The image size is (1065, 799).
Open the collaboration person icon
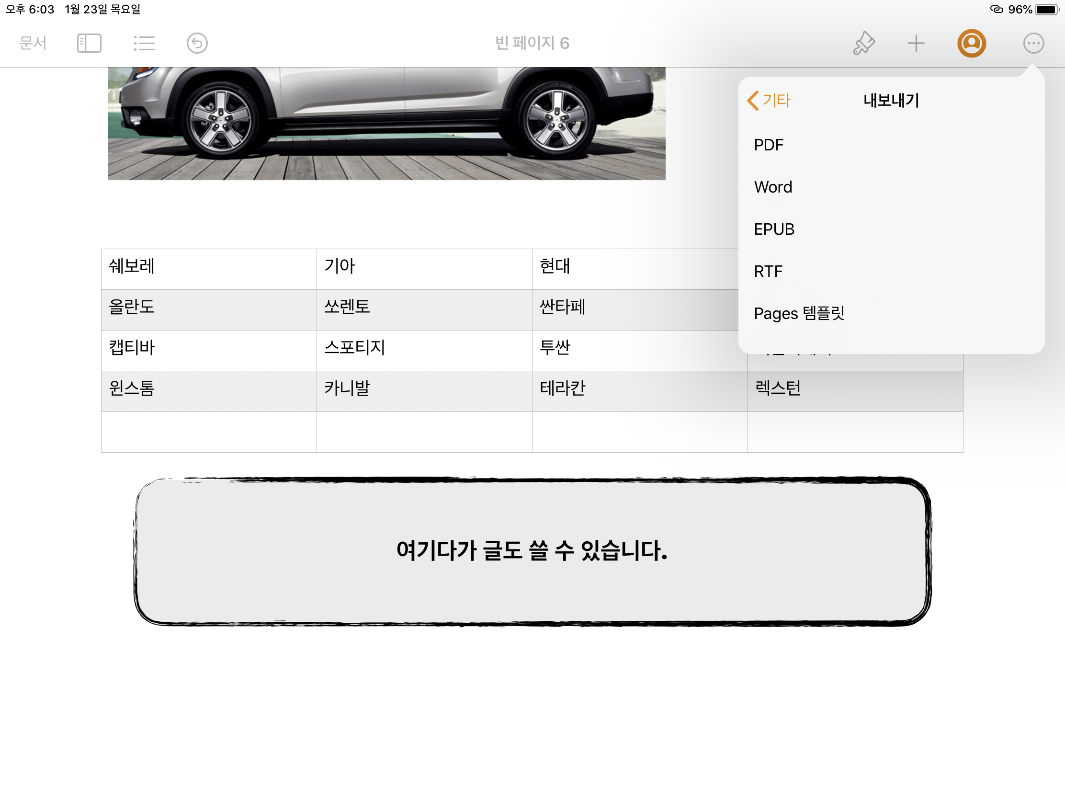coord(971,43)
